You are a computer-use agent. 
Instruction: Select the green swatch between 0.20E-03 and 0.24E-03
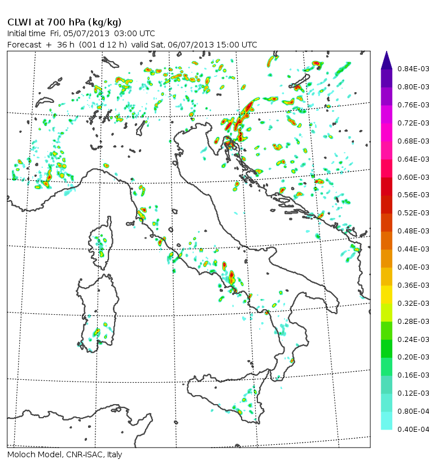[x=387, y=349]
